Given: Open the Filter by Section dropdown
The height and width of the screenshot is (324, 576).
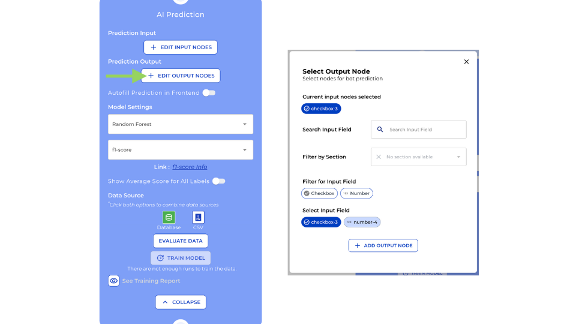Looking at the screenshot, I should pos(418,157).
